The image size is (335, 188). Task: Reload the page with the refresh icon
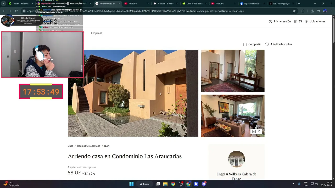pyautogui.click(x=16, y=11)
